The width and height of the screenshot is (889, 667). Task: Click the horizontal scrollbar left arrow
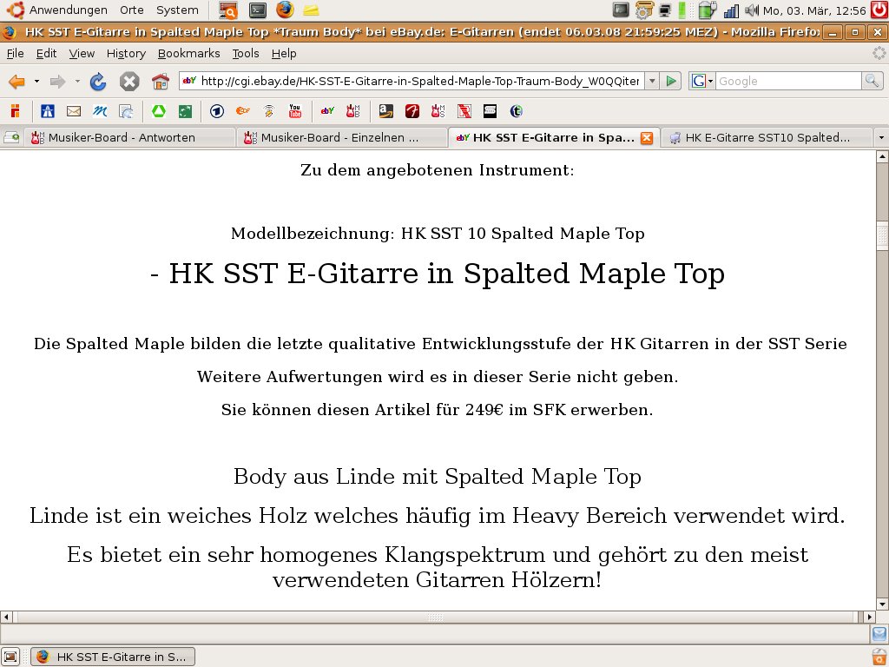coord(6,617)
